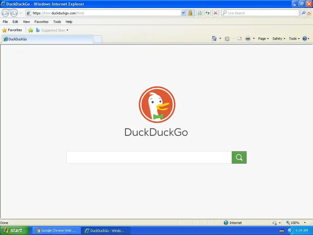Click the Compatibility View icon
Viewport: 313px width, 235px height.
pyautogui.click(x=199, y=13)
